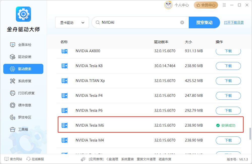Open 官方网站 in the footer
This screenshot has height=164, width=252.
[13, 159]
